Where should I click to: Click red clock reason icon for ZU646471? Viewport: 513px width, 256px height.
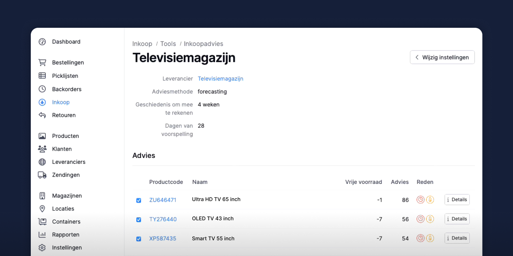point(421,200)
